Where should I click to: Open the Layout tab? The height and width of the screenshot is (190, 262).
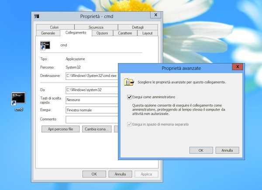click(x=148, y=33)
